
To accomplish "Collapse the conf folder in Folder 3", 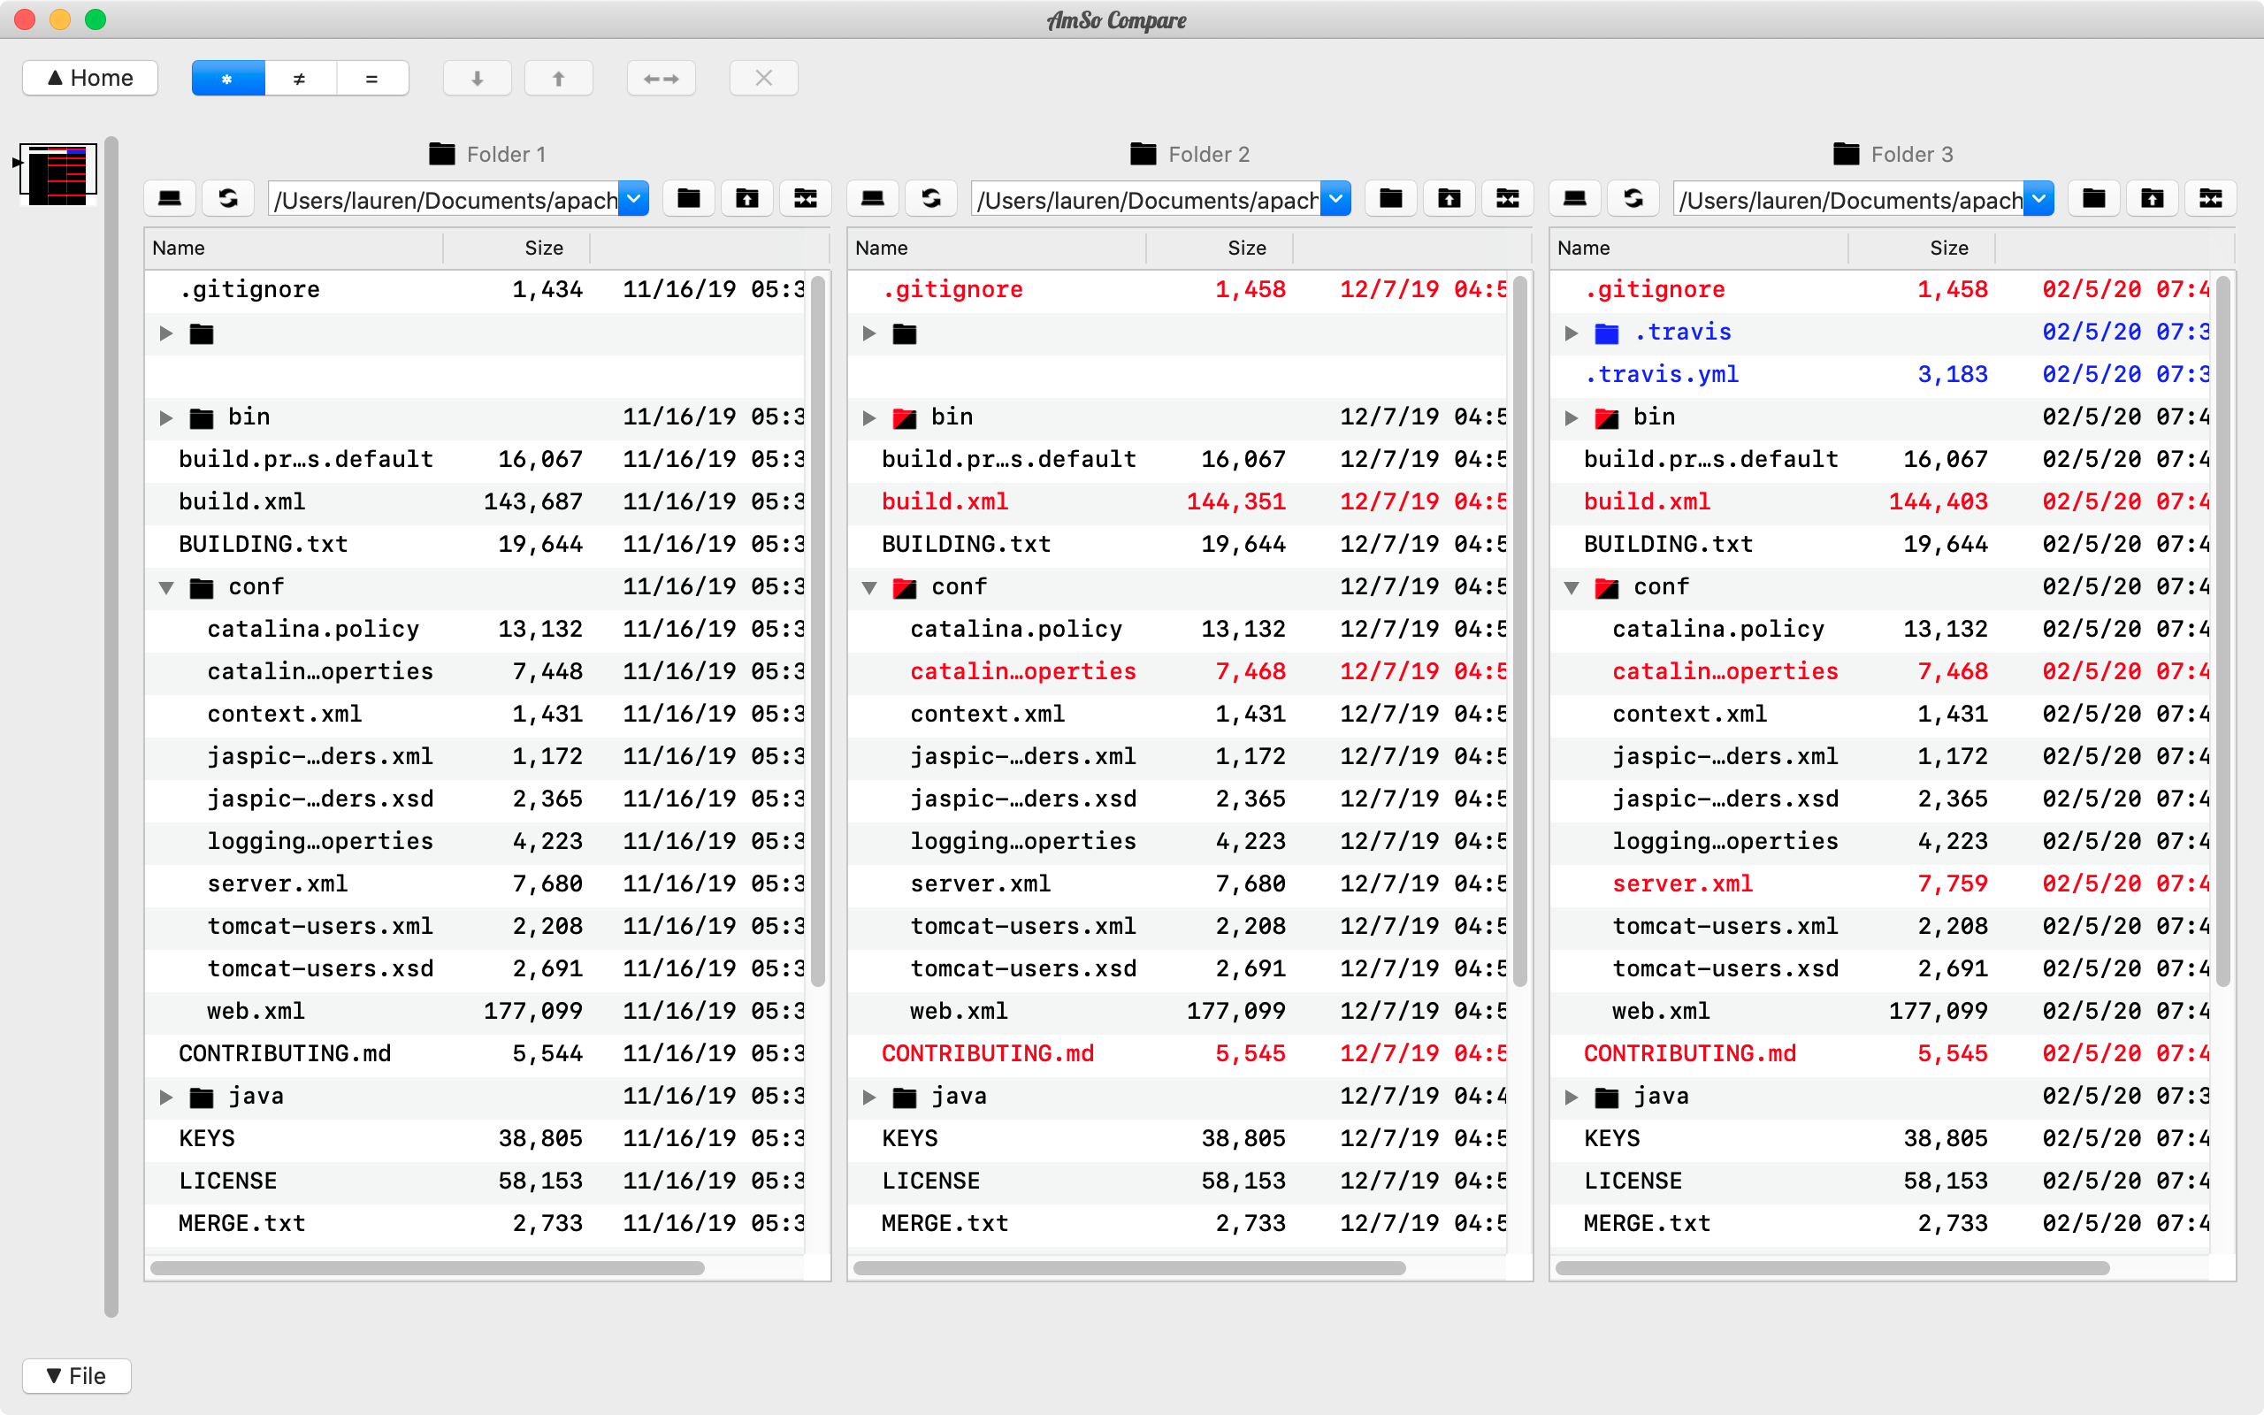I will [1572, 588].
